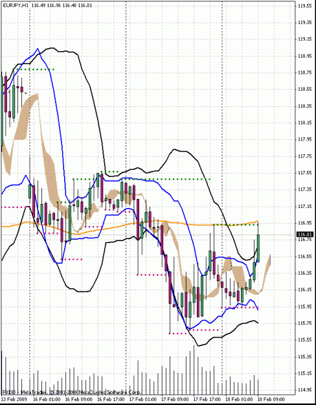The width and height of the screenshot is (316, 405).
Task: Click the 117.95 price axis label
Action: [304, 139]
